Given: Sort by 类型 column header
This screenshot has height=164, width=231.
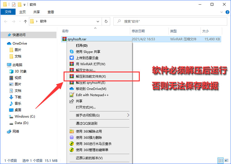Looking at the screenshot, I should pyautogui.click(x=173, y=31).
